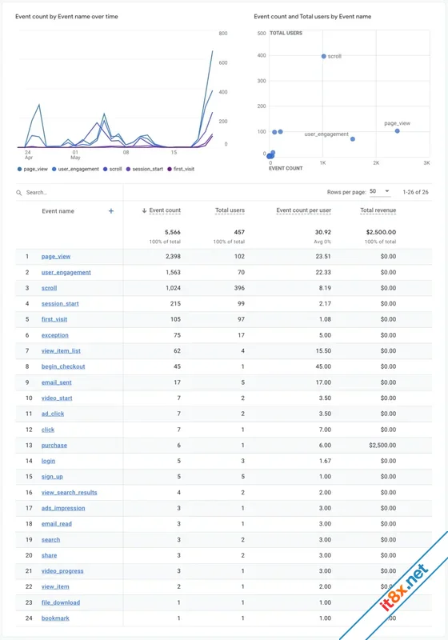448x640 pixels.
Task: Open the video_progress event link
Action: [x=62, y=571]
